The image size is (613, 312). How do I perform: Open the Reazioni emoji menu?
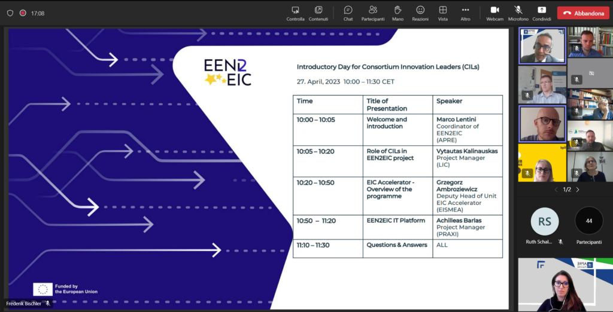pos(420,13)
